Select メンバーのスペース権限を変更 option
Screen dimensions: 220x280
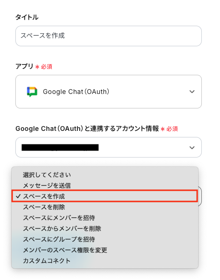(105, 250)
